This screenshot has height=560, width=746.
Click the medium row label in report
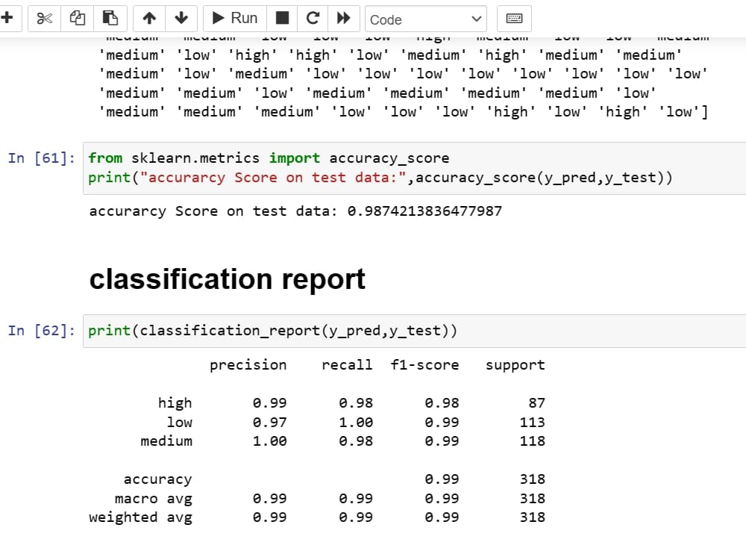coord(166,441)
